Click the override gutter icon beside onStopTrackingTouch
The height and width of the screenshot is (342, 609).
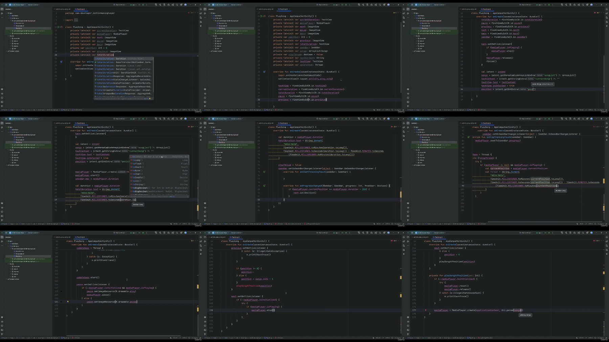[468, 137]
